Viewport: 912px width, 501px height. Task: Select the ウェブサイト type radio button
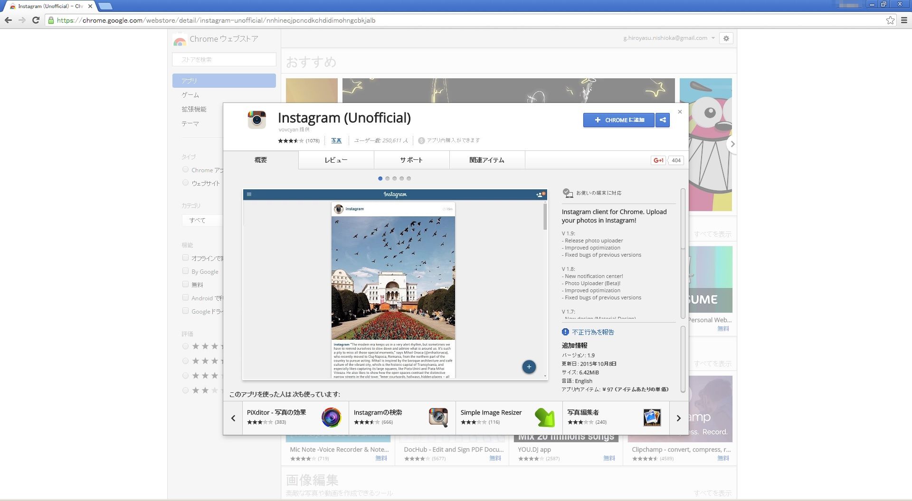(x=185, y=183)
